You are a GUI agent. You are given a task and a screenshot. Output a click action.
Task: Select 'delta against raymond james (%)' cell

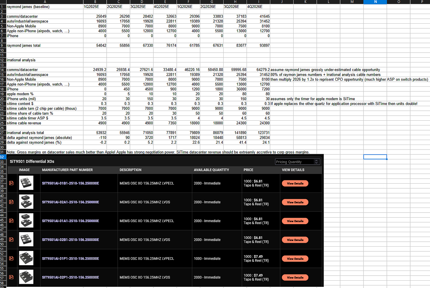45,143
